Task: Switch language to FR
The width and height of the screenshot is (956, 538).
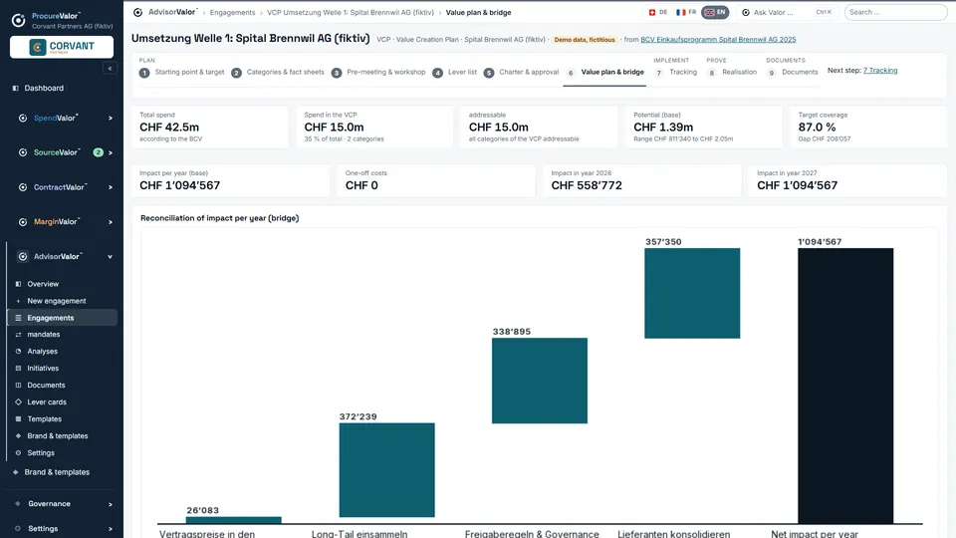Action: tap(686, 12)
